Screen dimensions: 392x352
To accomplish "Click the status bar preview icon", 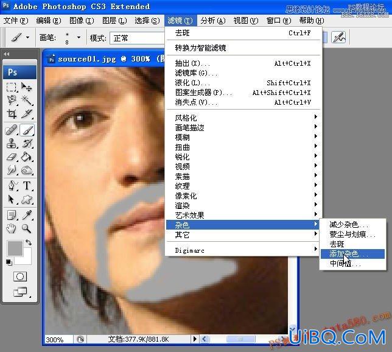I will pos(80,339).
